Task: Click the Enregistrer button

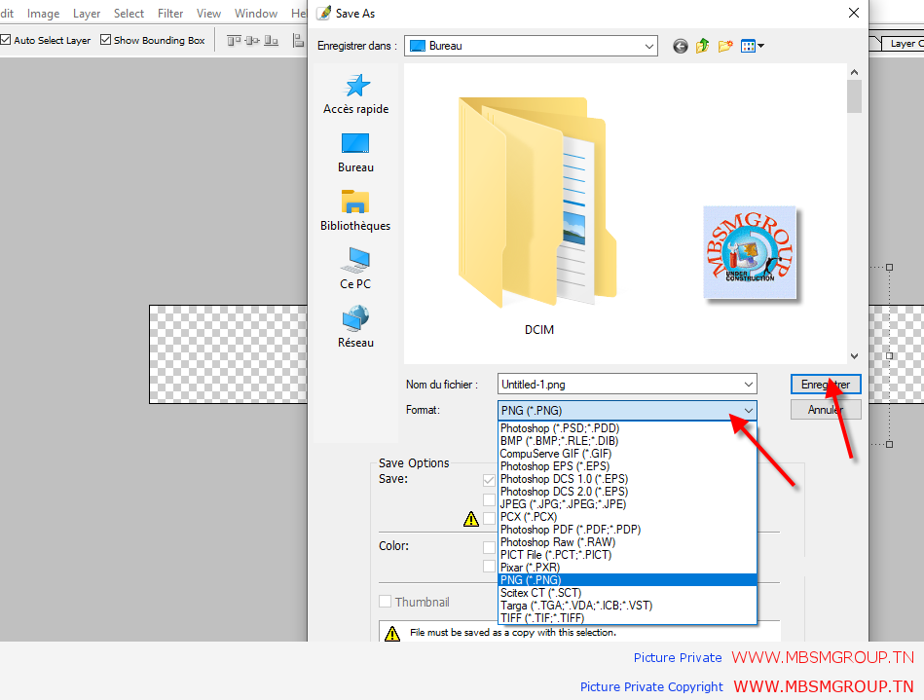Action: (x=826, y=385)
